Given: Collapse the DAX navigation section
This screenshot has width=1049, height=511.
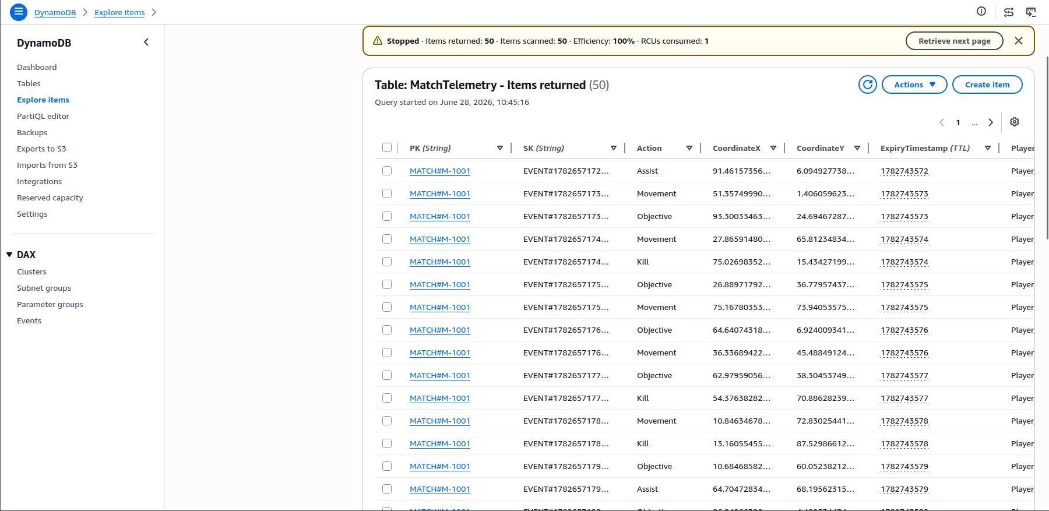Looking at the screenshot, I should tap(9, 255).
